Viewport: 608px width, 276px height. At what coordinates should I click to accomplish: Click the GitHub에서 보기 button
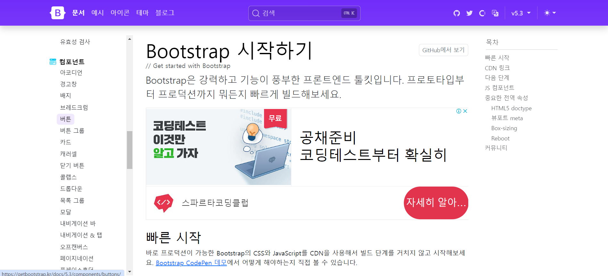[444, 50]
